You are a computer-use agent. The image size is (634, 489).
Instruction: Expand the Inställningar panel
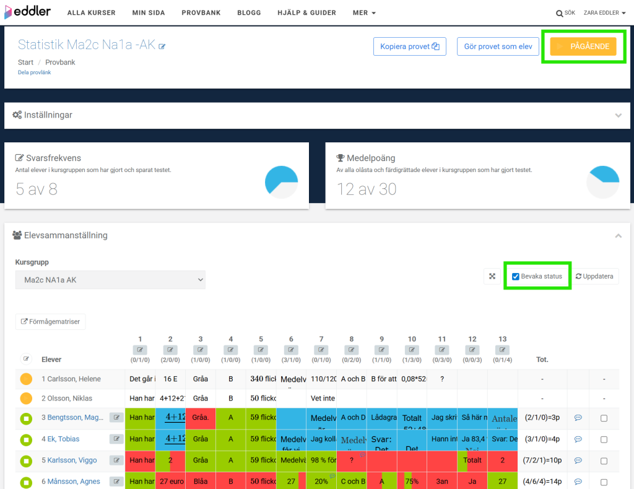click(x=317, y=115)
